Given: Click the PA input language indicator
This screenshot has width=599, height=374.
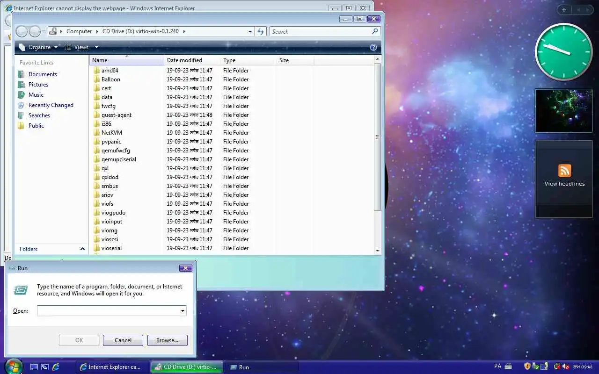Looking at the screenshot, I should (x=497, y=367).
